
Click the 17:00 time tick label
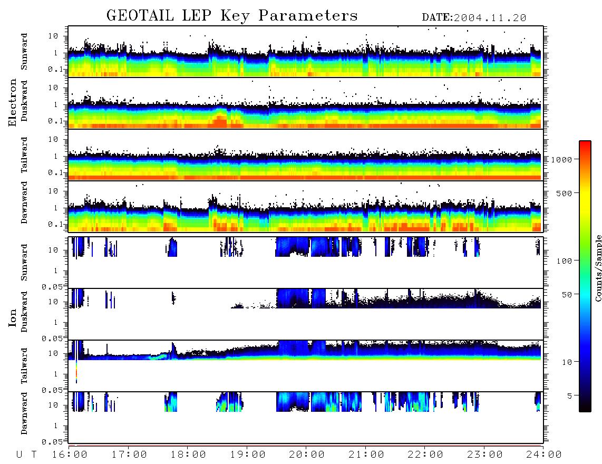click(x=129, y=455)
